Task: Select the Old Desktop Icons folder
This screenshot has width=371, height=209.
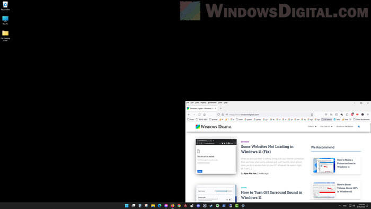Action: click(5, 36)
